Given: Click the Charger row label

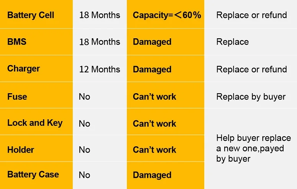Looking at the screenshot, I should pyautogui.click(x=23, y=69).
